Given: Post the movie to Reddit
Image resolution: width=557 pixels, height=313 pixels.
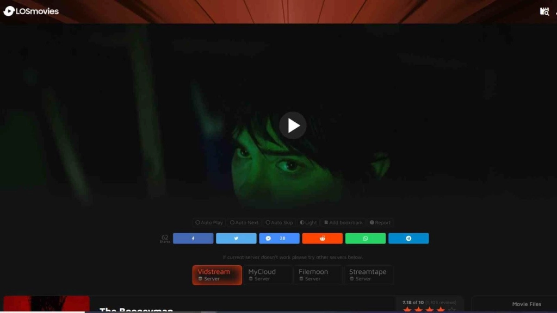Looking at the screenshot, I should (x=322, y=238).
